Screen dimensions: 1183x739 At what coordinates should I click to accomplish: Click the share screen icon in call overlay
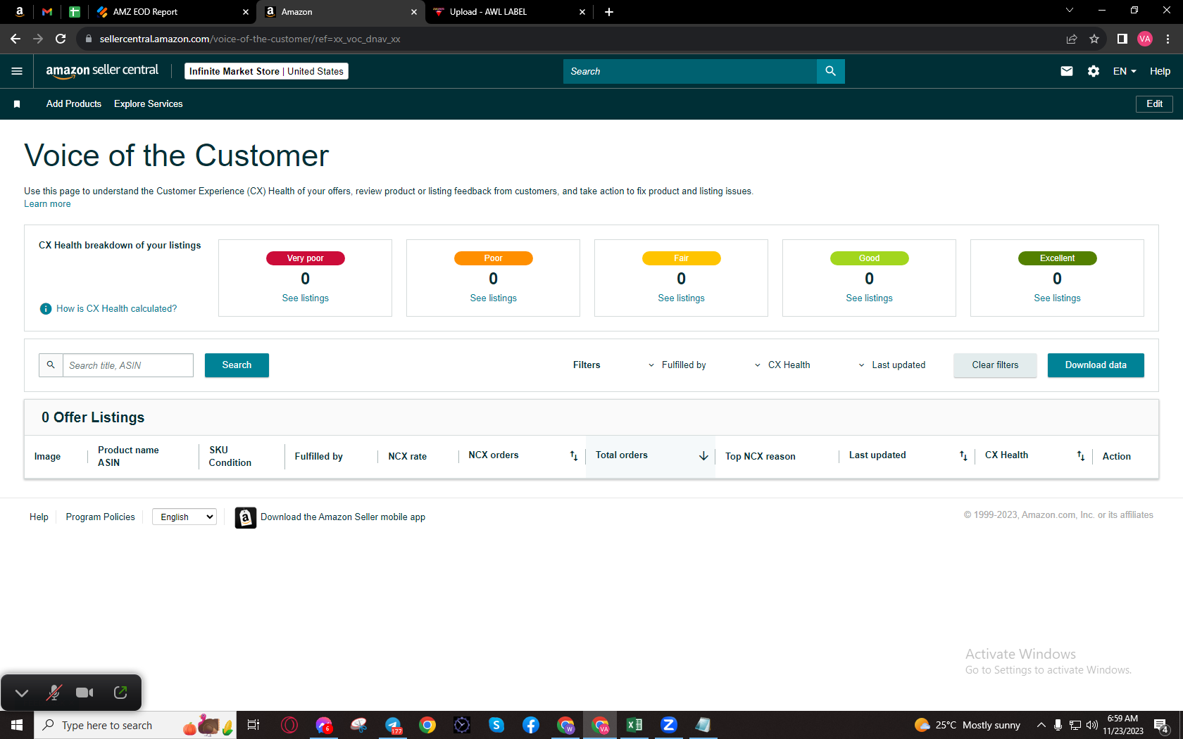point(120,693)
